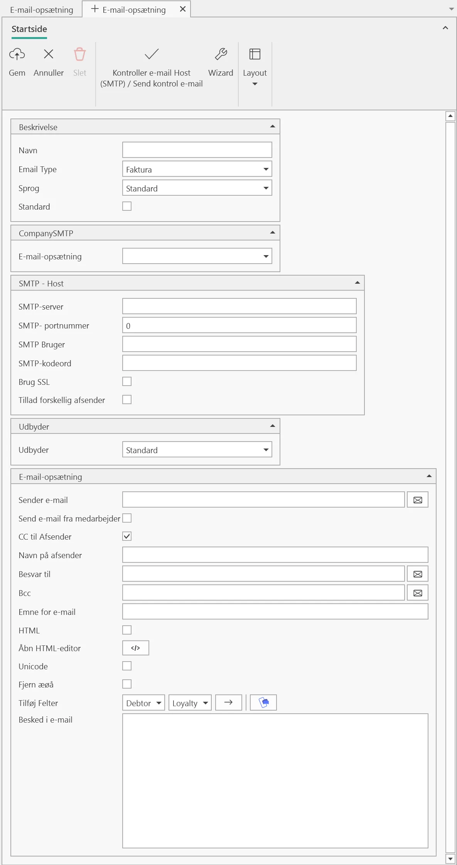Click envelope icon beside Bcc
This screenshot has width=457, height=865.
point(418,593)
